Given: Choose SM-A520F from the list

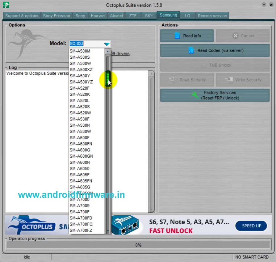Looking at the screenshot, I should point(87,88).
